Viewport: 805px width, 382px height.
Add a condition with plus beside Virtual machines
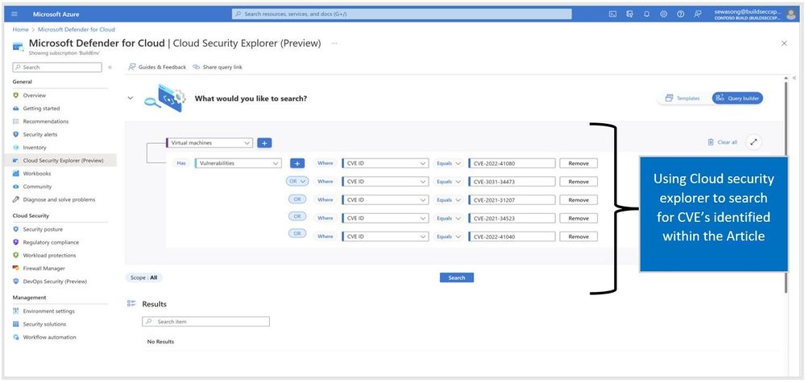[x=264, y=143]
